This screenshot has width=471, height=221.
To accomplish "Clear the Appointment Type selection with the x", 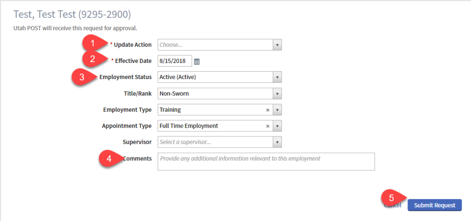I will (267, 126).
